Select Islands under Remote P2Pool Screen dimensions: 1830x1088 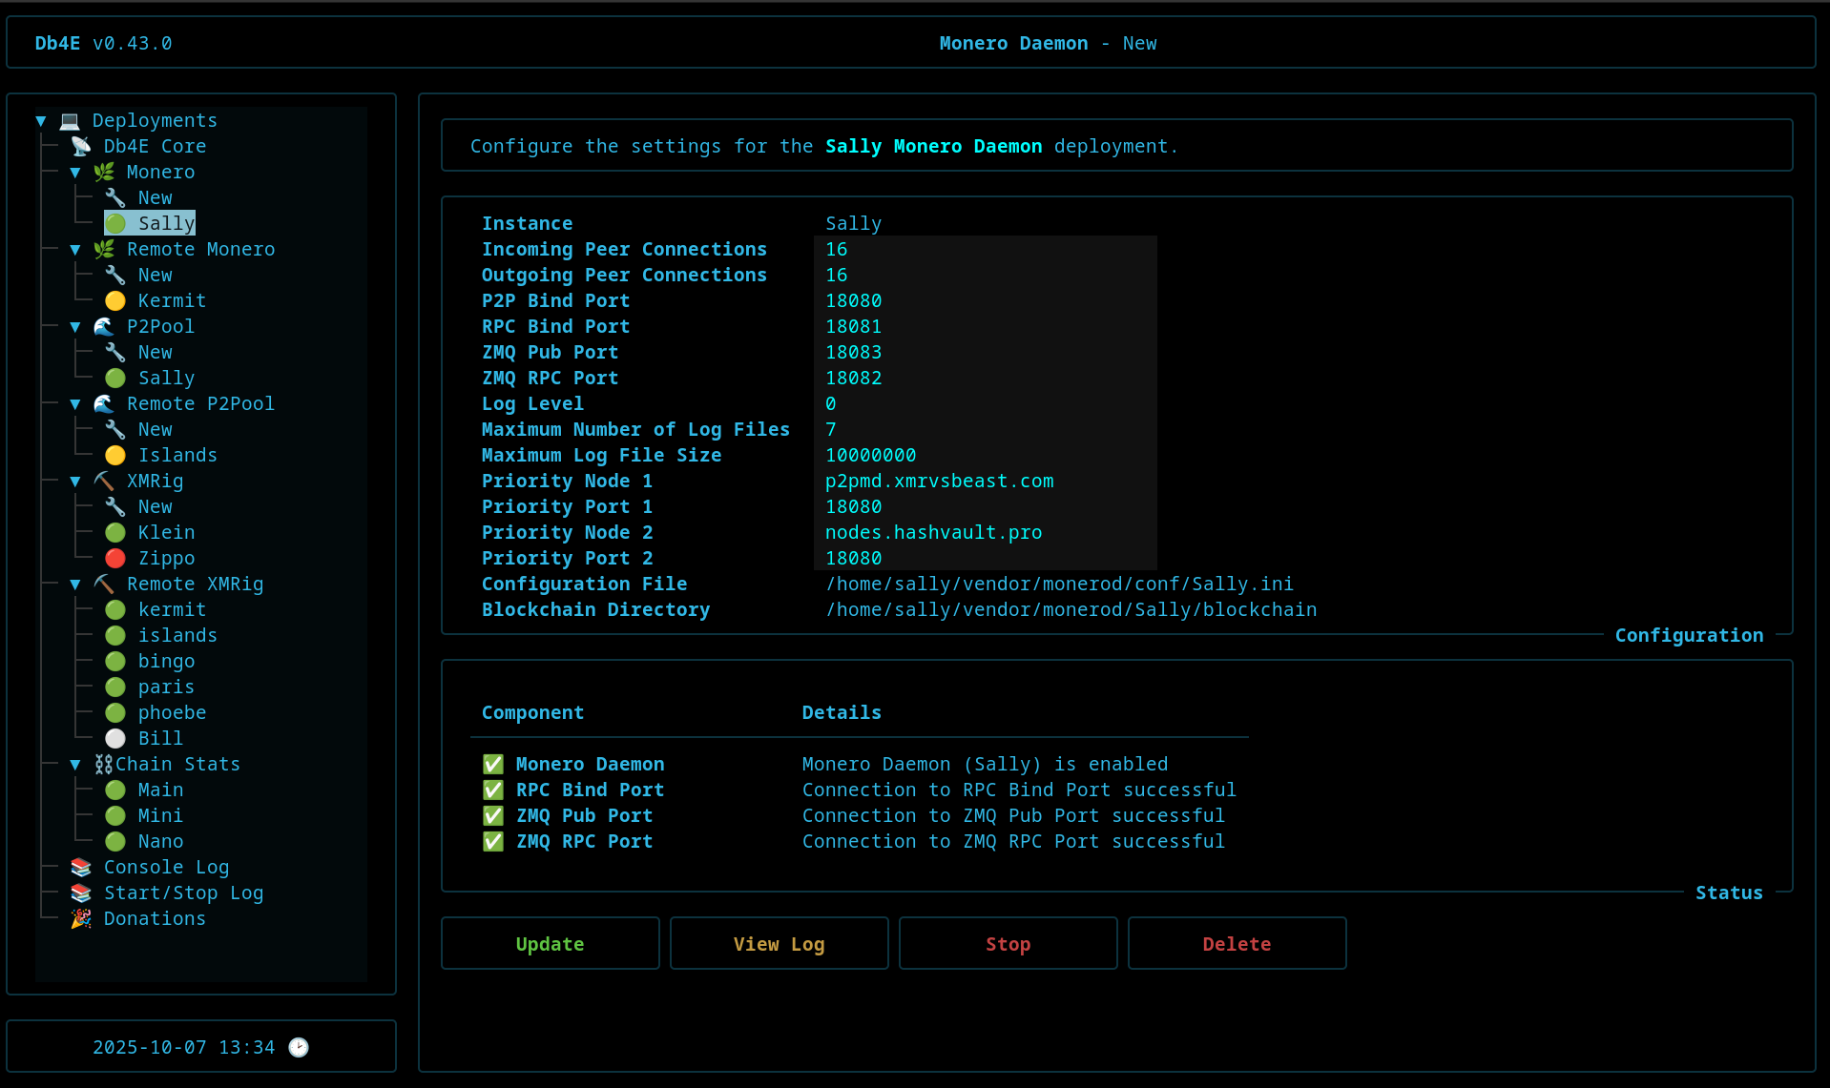(x=177, y=455)
